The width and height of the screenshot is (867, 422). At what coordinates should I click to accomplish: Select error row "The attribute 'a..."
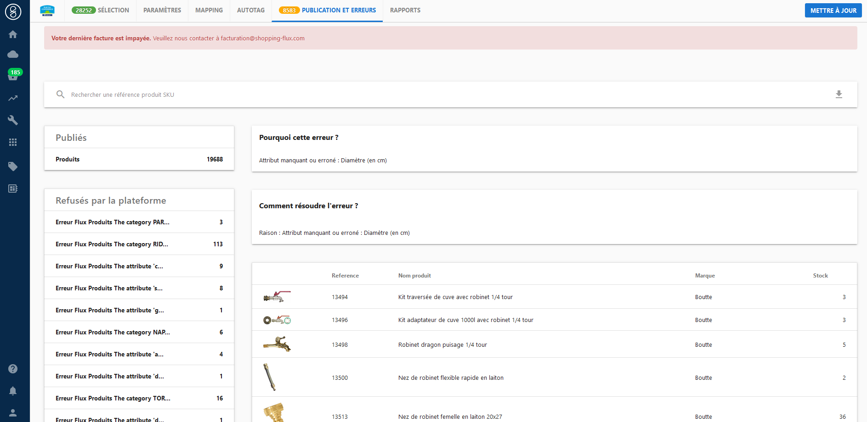click(139, 354)
